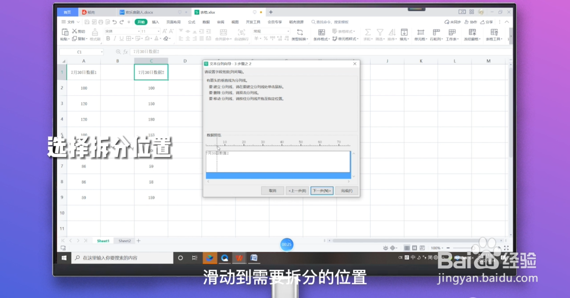Click the Type Conversion (类型转换) icon
The image size is (570, 298).
[x=299, y=32]
